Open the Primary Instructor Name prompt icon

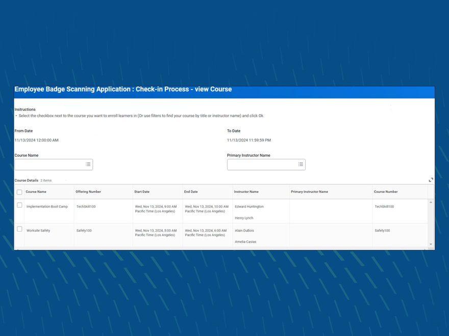(301, 164)
